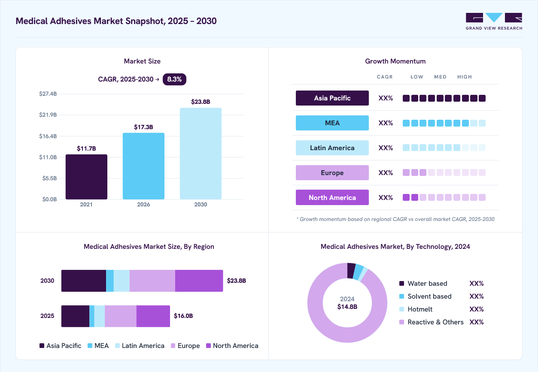Click the Medical Adhesives Market Snapshot title
This screenshot has height=372, width=538.
click(x=116, y=21)
